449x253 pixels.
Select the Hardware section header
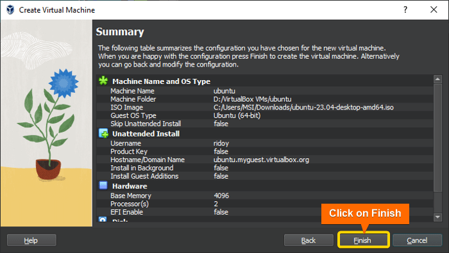coord(130,186)
